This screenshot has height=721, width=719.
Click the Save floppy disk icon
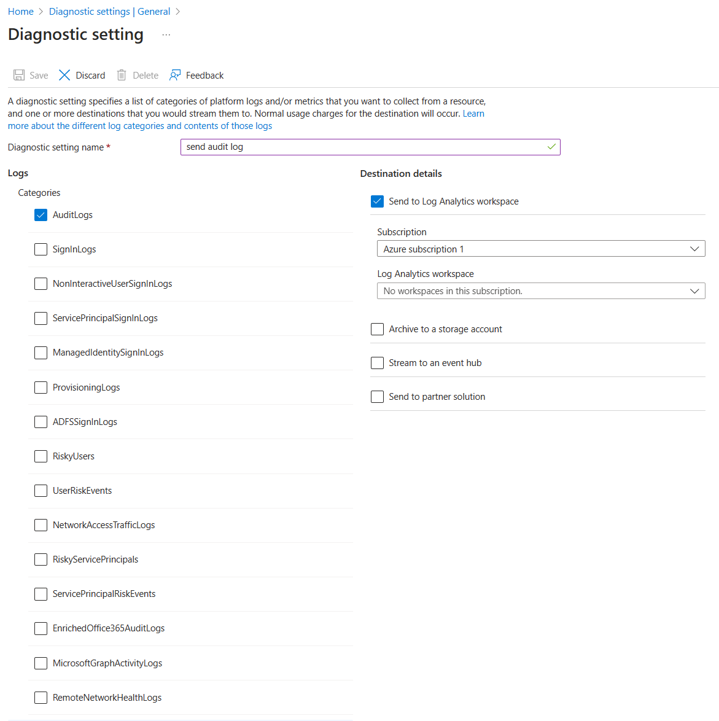point(19,75)
